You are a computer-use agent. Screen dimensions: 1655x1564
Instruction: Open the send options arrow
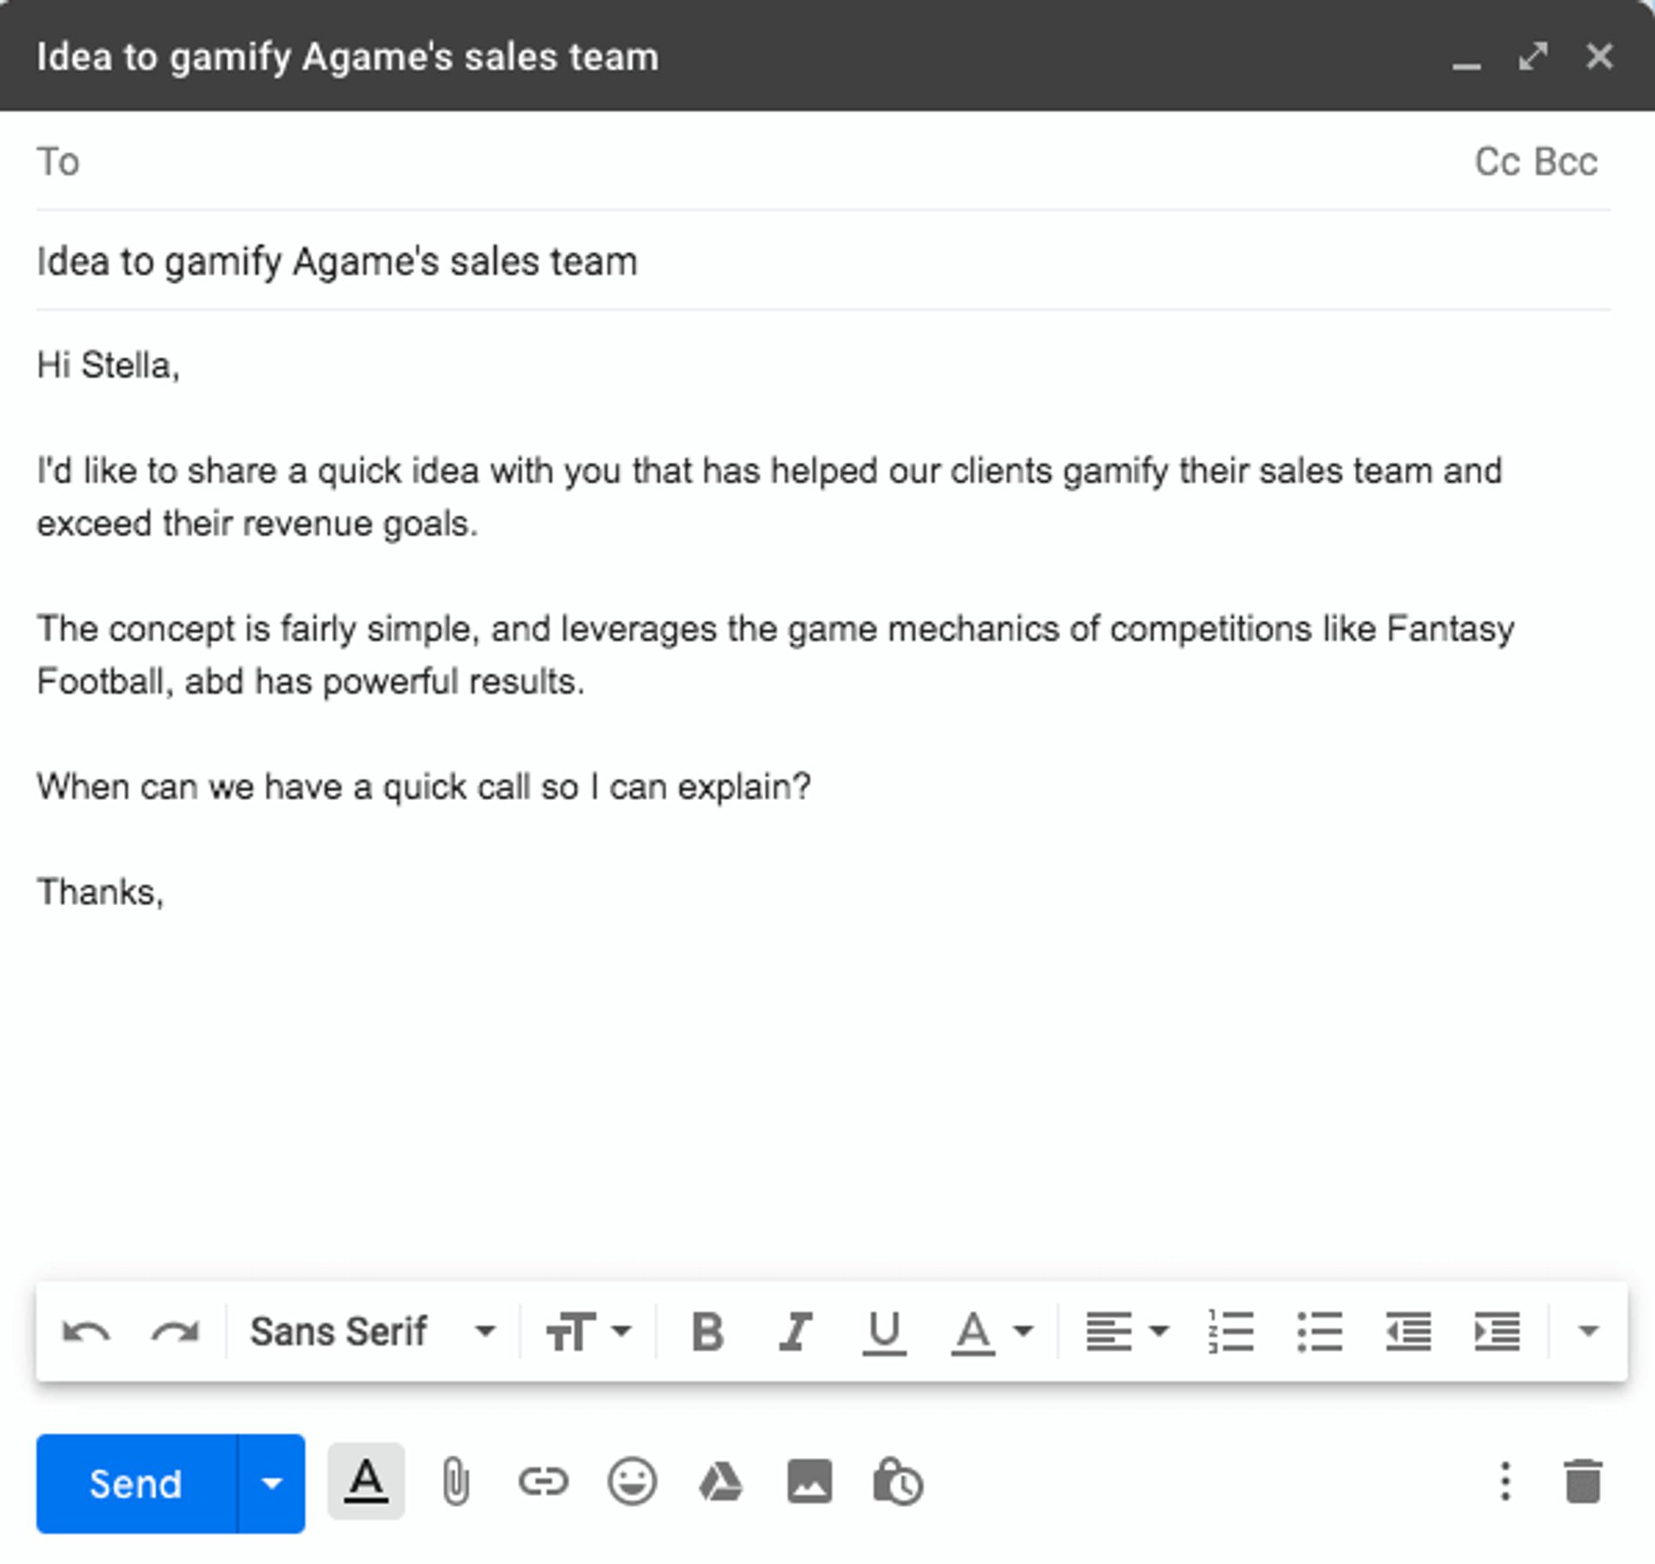pyautogui.click(x=272, y=1483)
